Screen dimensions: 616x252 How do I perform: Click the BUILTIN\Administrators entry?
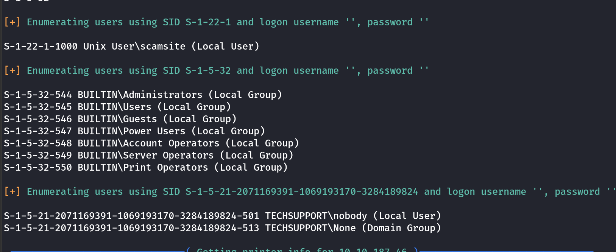140,95
